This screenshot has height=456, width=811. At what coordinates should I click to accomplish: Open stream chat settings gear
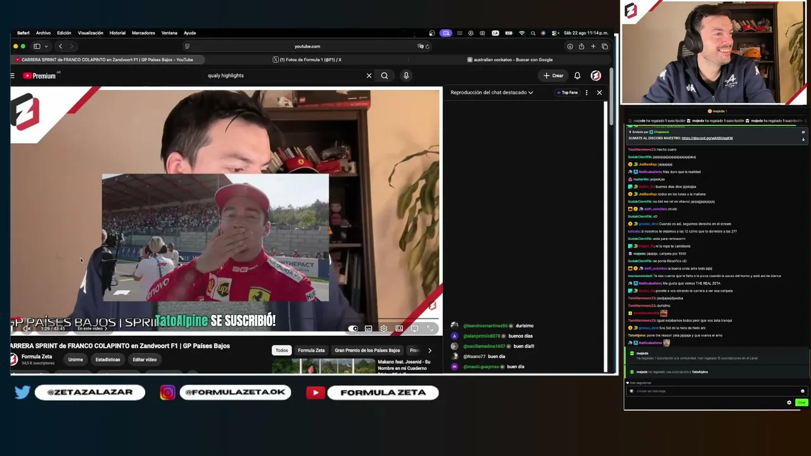789,403
